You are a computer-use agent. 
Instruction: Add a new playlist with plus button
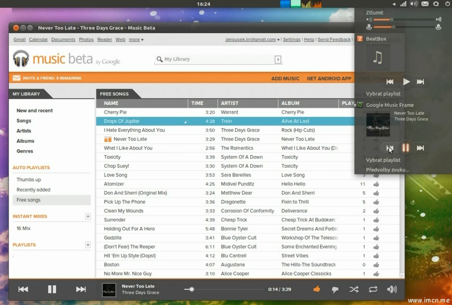tap(88, 245)
